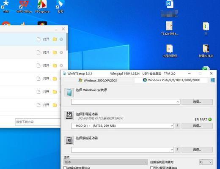Open containing folder for sixth download row
Image resolution: width=220 pixels, height=169 pixels.
point(55,105)
